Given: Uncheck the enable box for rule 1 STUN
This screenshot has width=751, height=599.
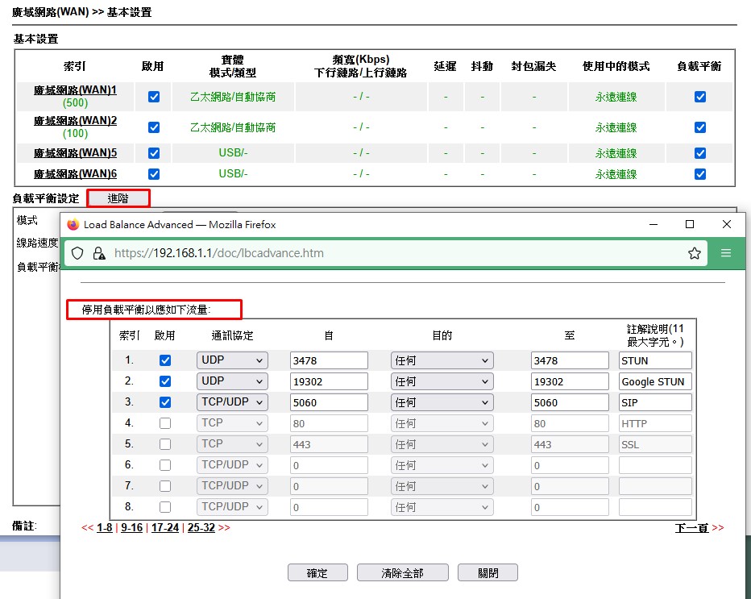Looking at the screenshot, I should point(165,360).
